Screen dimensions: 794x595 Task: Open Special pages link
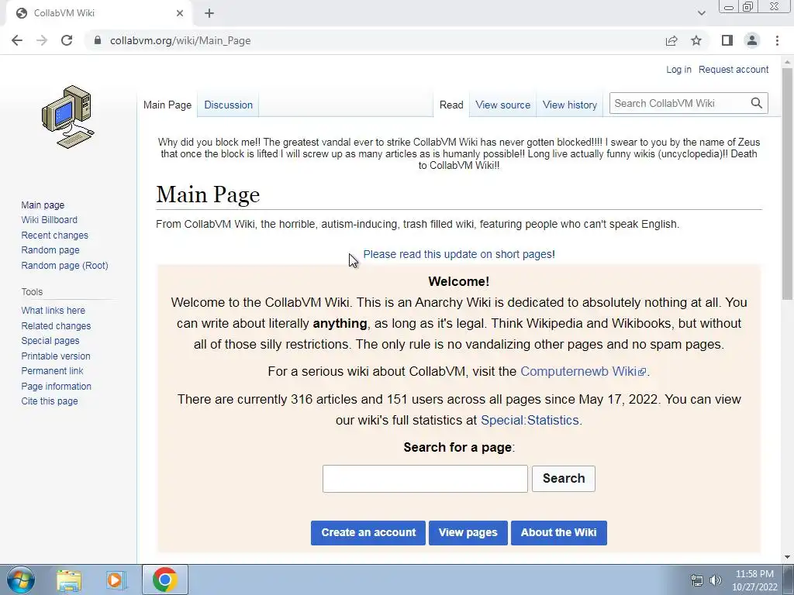pyautogui.click(x=50, y=341)
